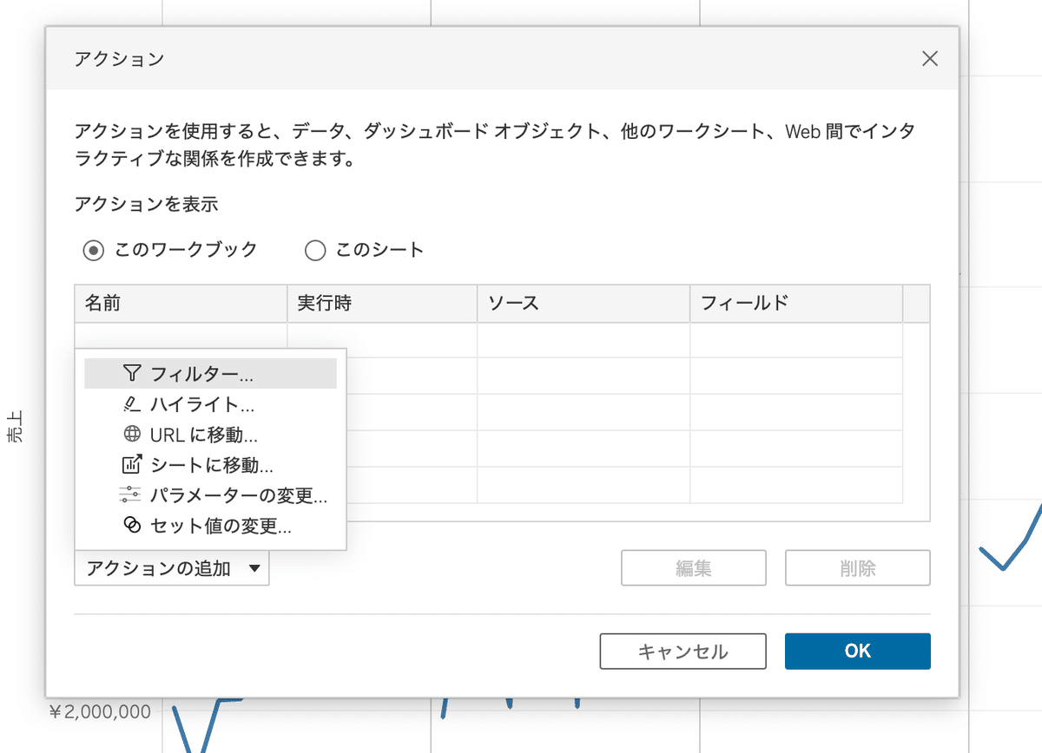Image resolution: width=1042 pixels, height=753 pixels.
Task: Confirm with the OK button
Action: 858,652
